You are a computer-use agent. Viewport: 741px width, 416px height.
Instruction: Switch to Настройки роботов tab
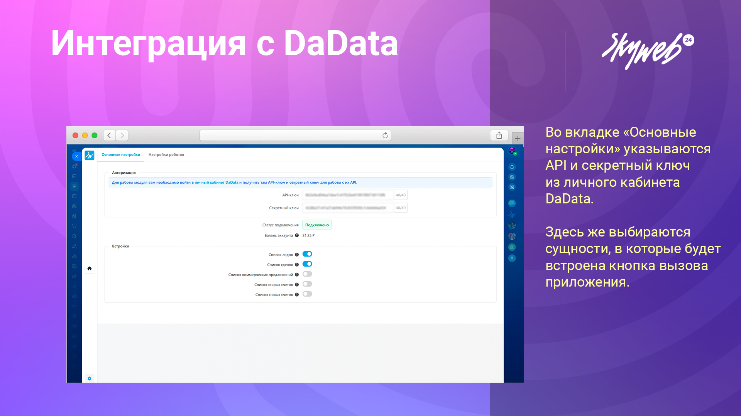[x=166, y=155]
